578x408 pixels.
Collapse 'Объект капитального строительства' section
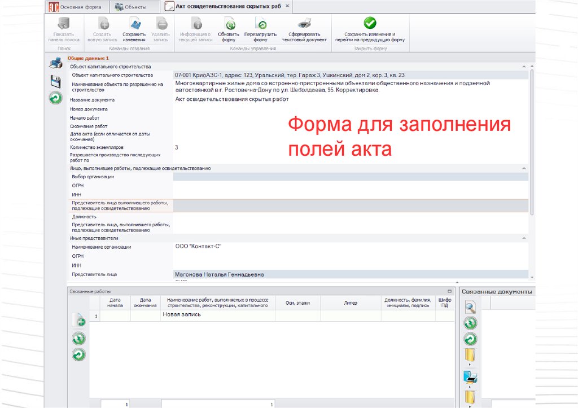524,67
